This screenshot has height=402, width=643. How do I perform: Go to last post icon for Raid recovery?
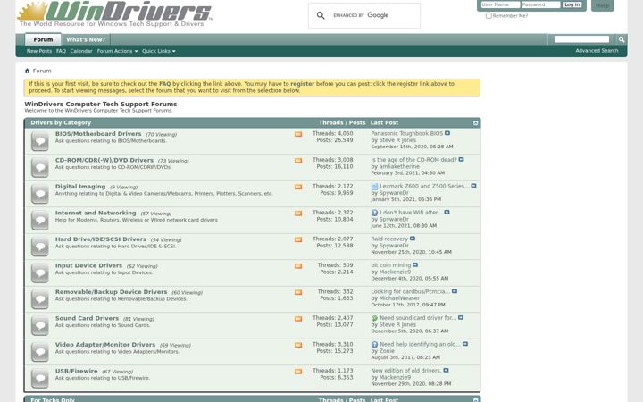pos(413,239)
